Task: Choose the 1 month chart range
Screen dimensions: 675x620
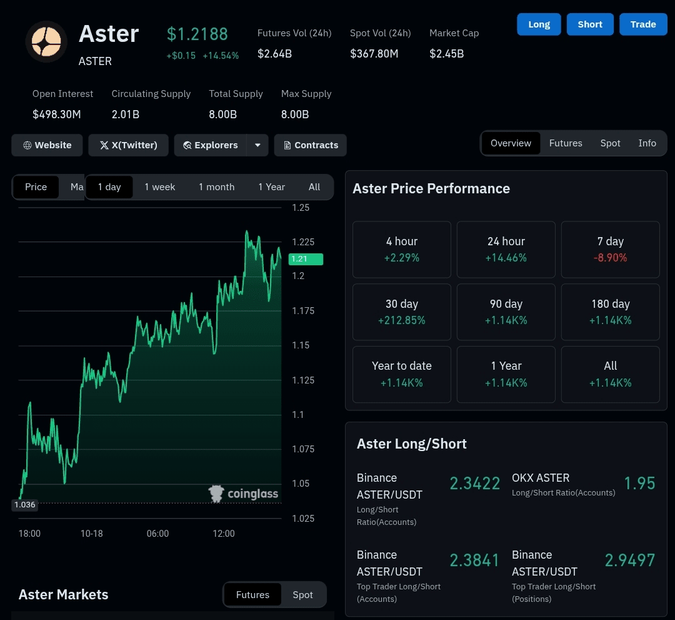Action: (x=216, y=187)
